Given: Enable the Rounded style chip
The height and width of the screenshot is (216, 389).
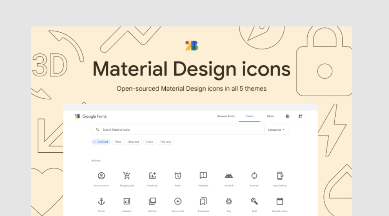Looking at the screenshot, I should [134, 142].
